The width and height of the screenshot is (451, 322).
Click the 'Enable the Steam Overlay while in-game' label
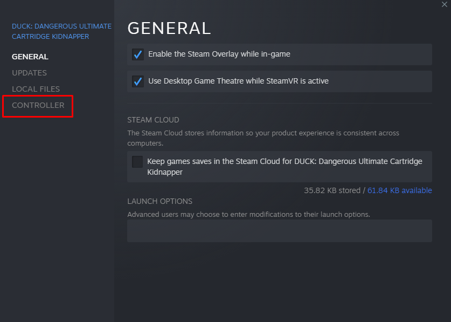point(219,54)
